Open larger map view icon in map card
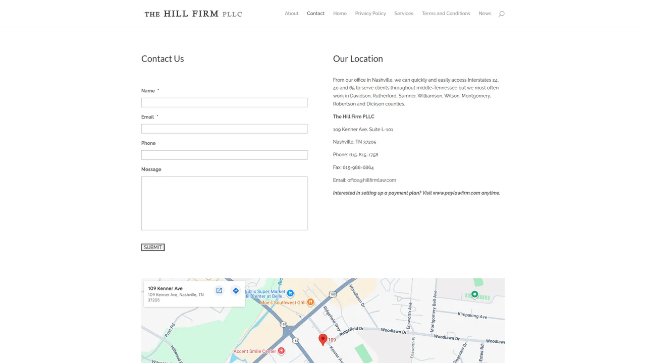 click(x=219, y=290)
